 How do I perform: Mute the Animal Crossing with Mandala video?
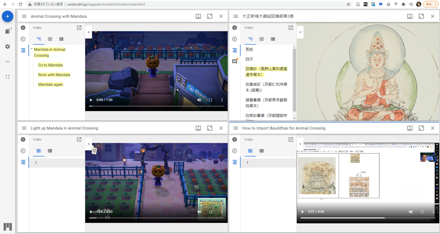click(x=199, y=99)
